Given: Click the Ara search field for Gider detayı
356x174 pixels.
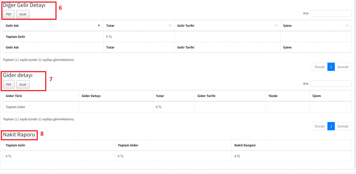Looking at the screenshot, I should (x=331, y=84).
